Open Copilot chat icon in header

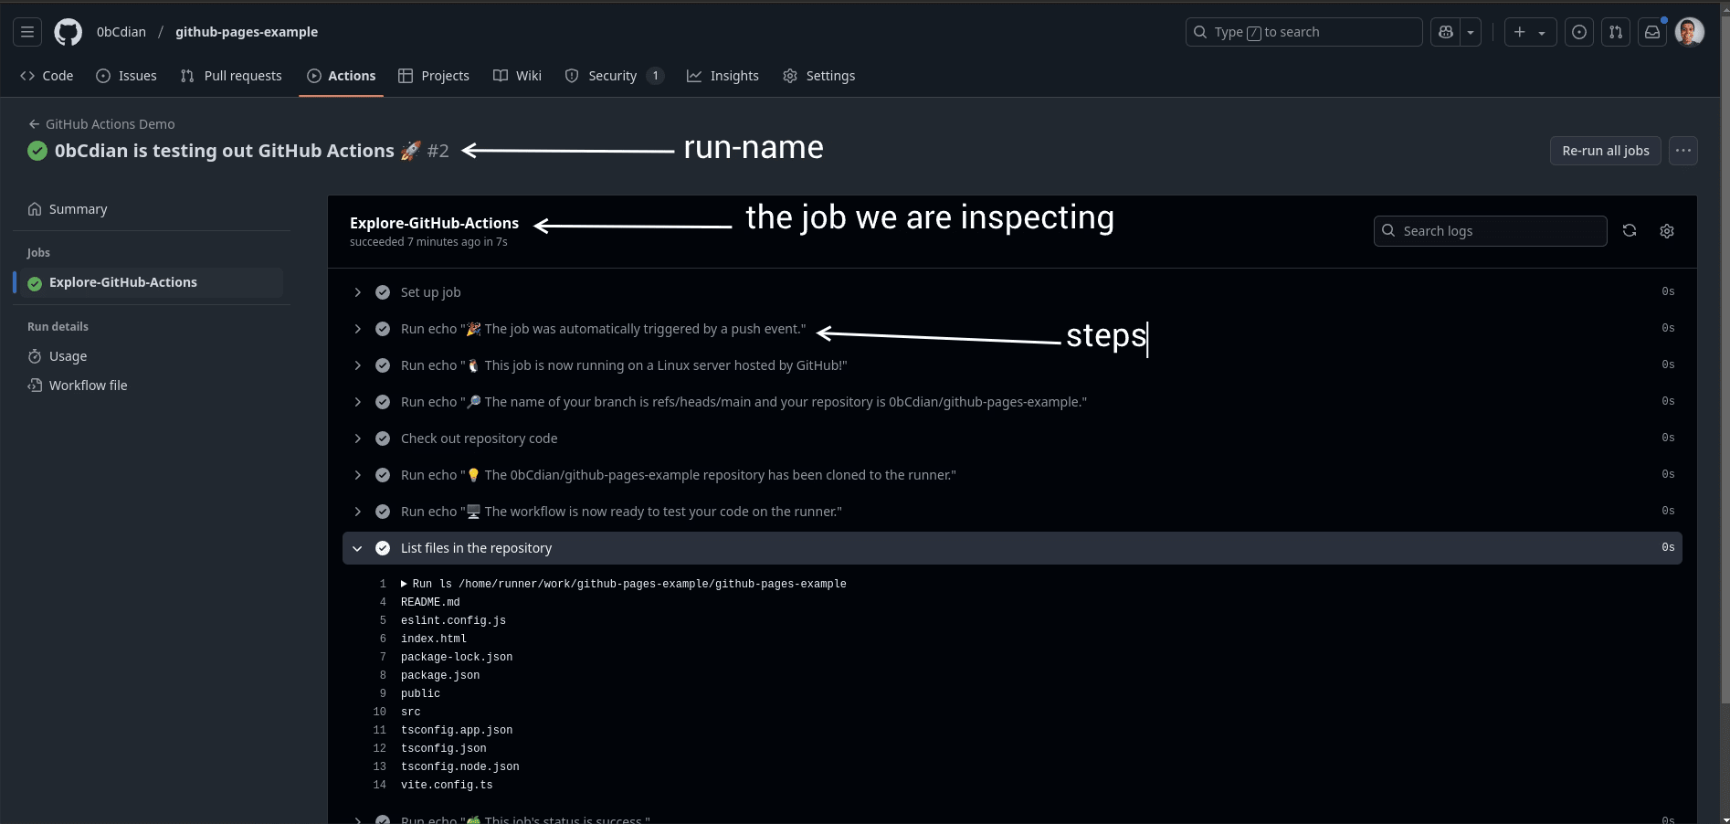point(1445,32)
